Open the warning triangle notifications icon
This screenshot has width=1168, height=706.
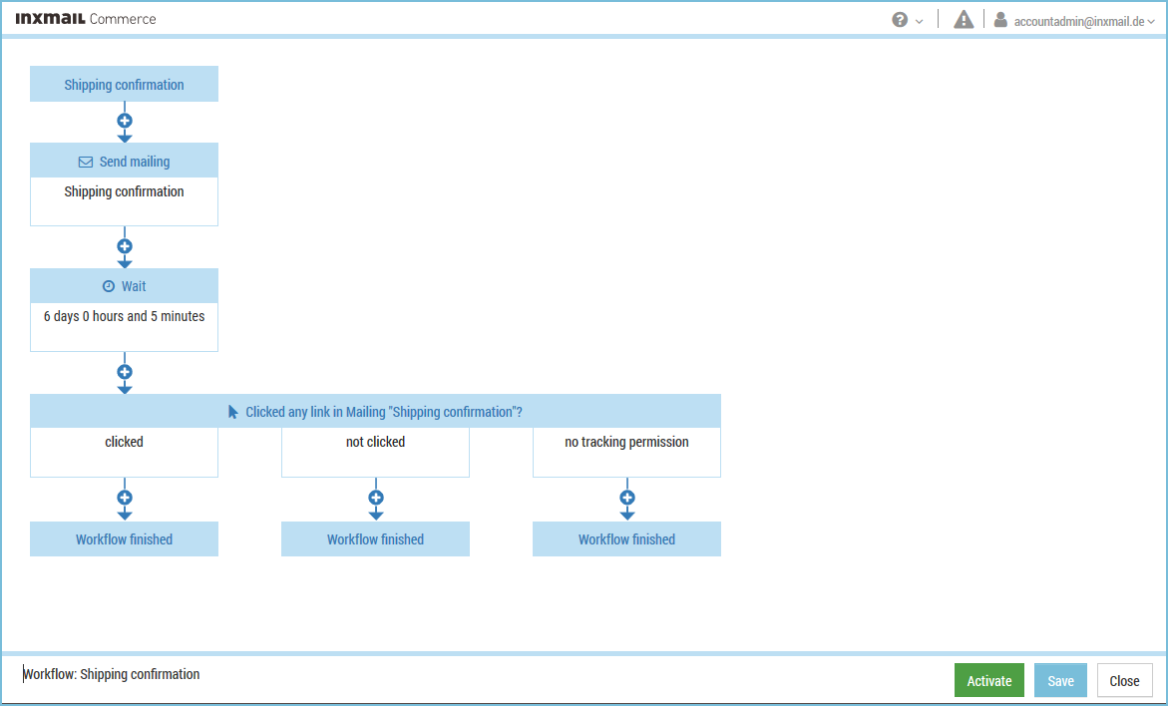point(964,19)
